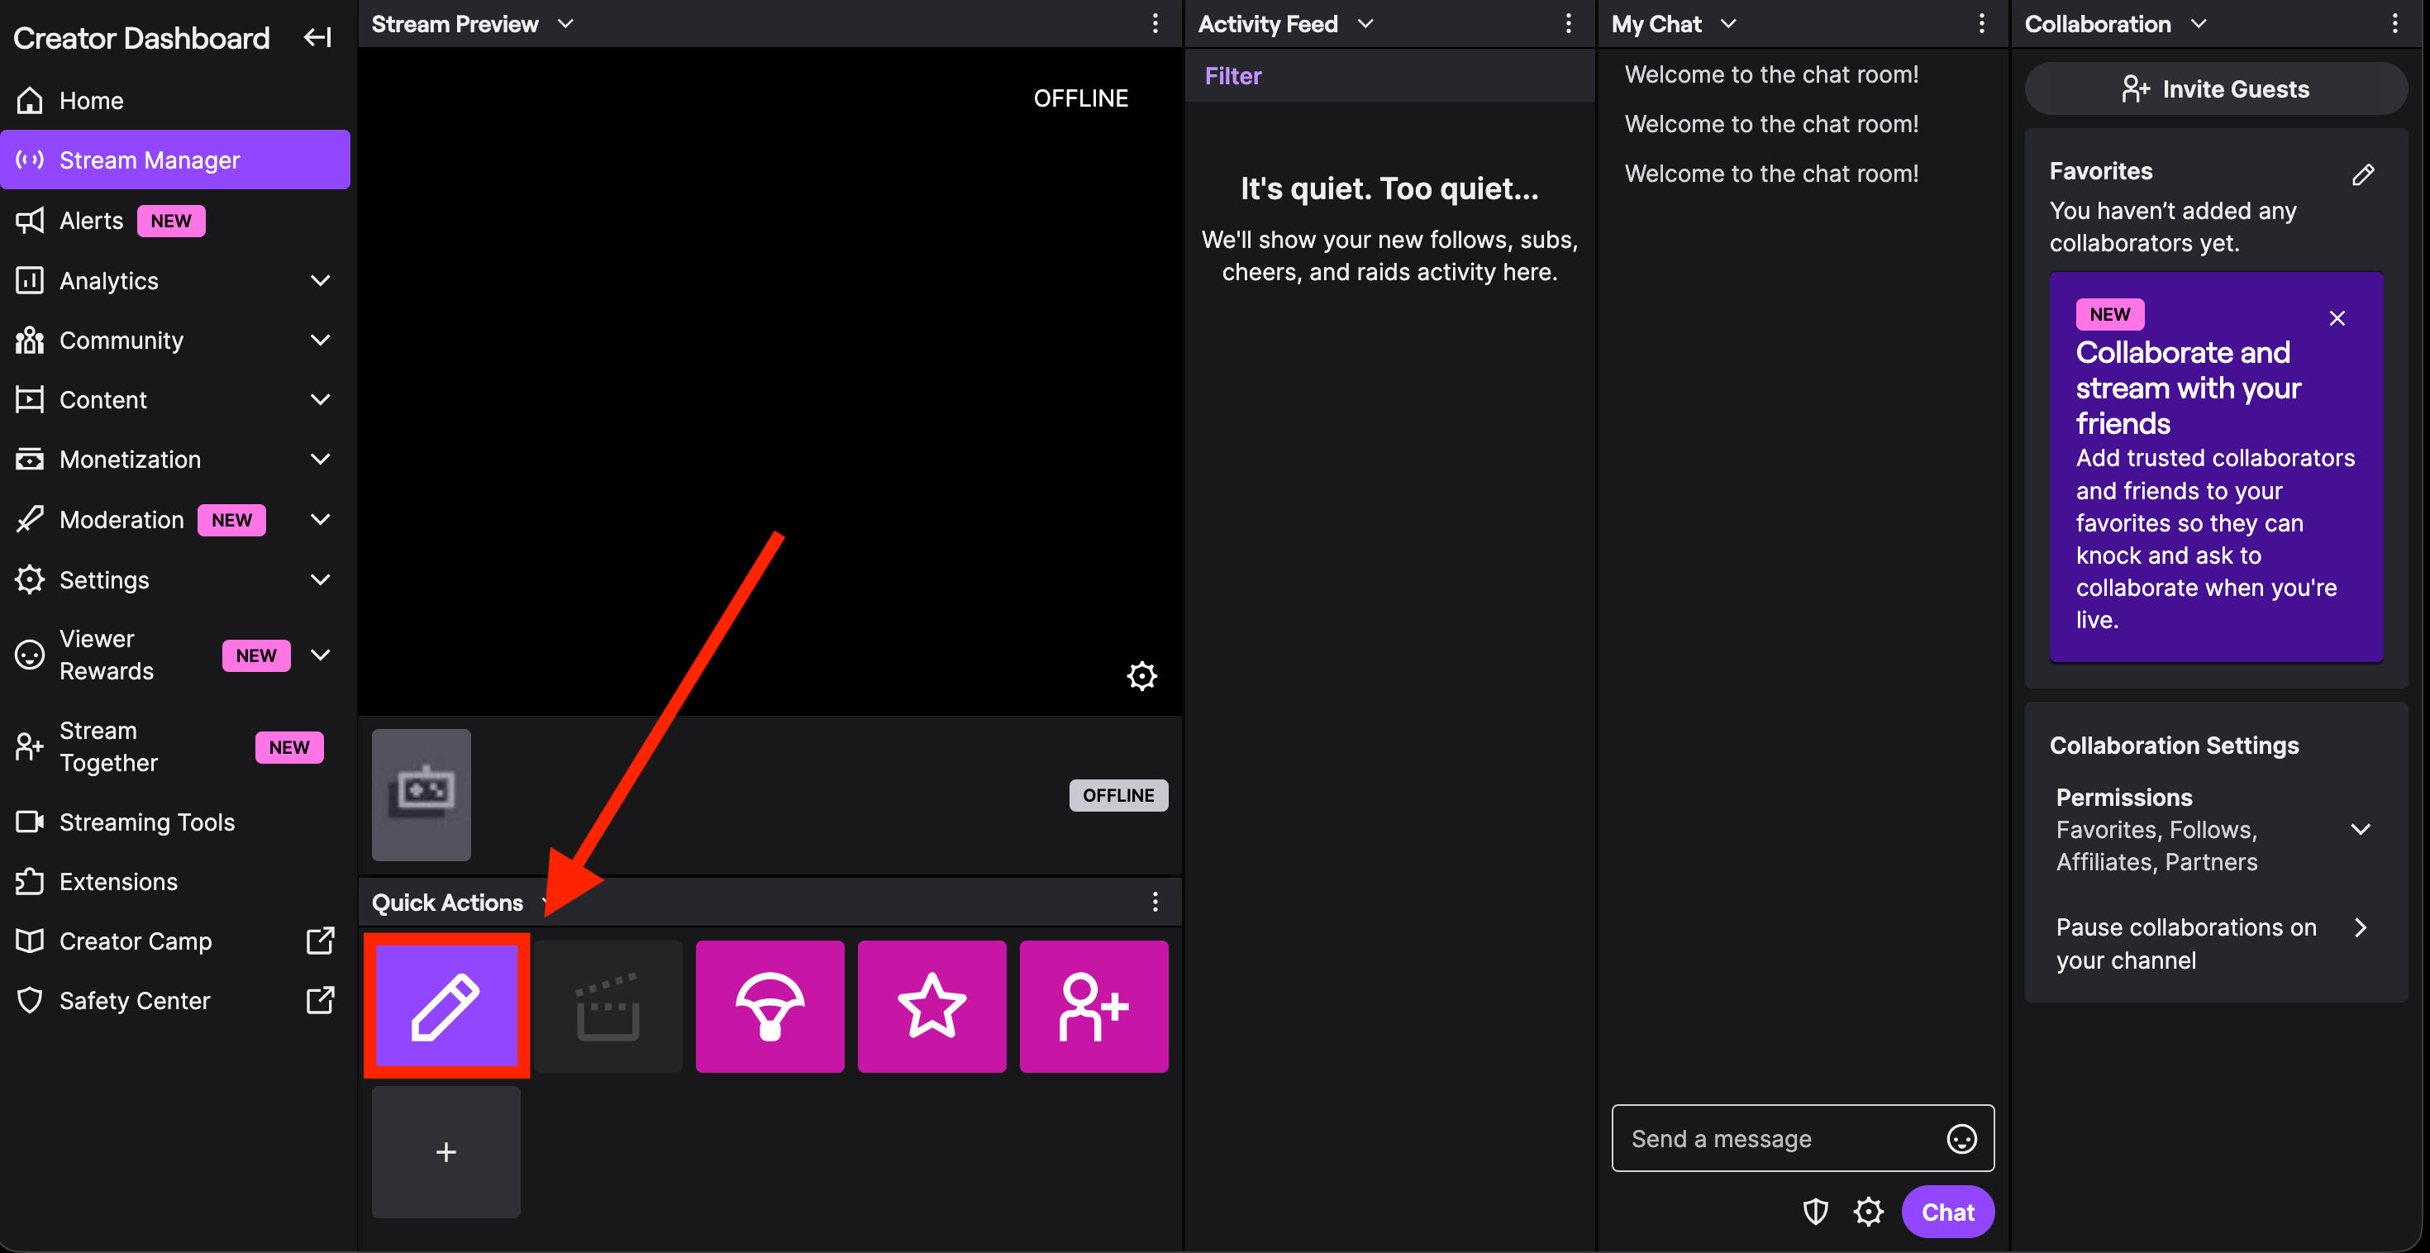2430x1253 pixels.
Task: Click the add-person quick action tile
Action: 1093,1006
